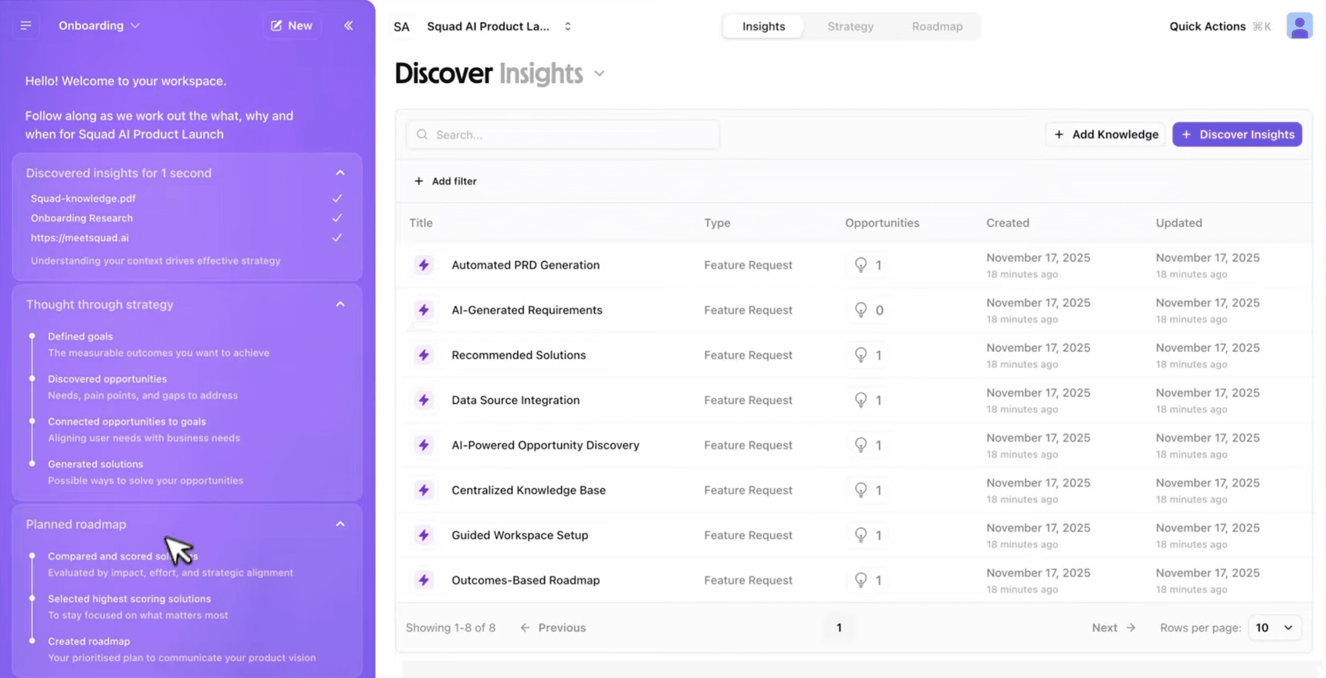The height and width of the screenshot is (678, 1326).
Task: Click lightning icon for Recommended Solutions
Action: tap(424, 355)
